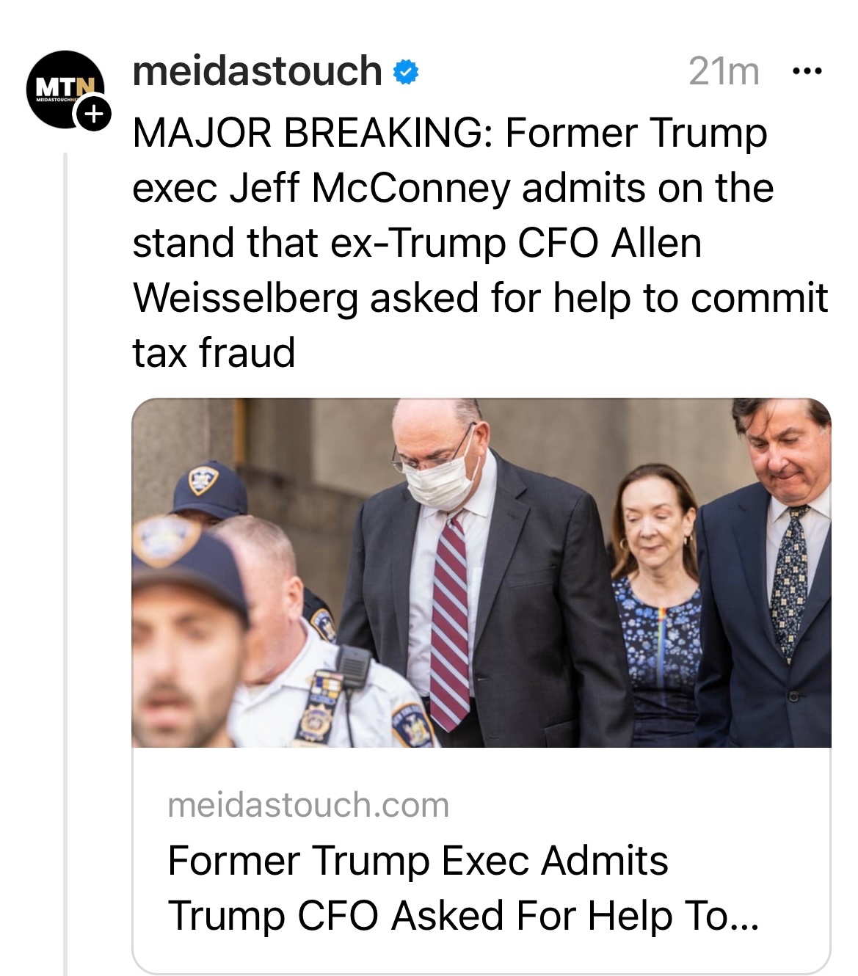Click the 21m post timestamp
The height and width of the screenshot is (976, 858).
pos(724,72)
